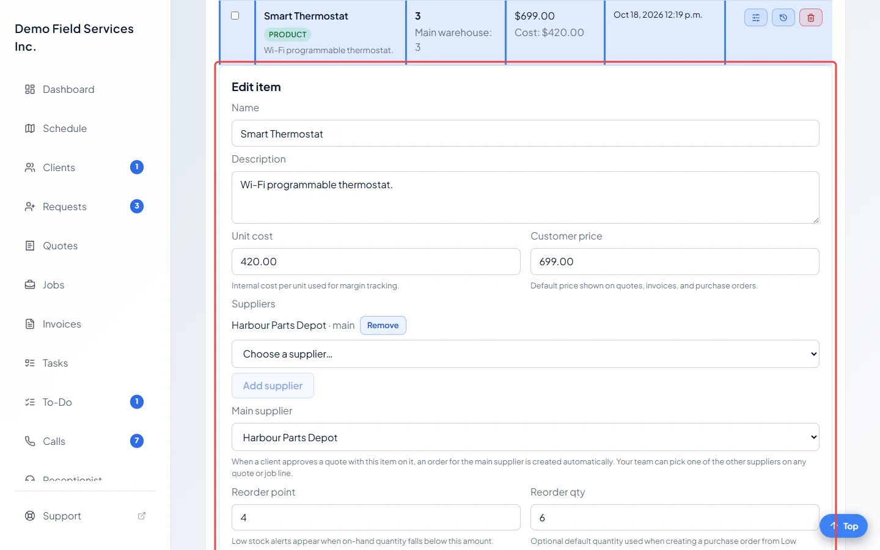Click into the Name input field
This screenshot has width=880, height=550.
click(526, 133)
